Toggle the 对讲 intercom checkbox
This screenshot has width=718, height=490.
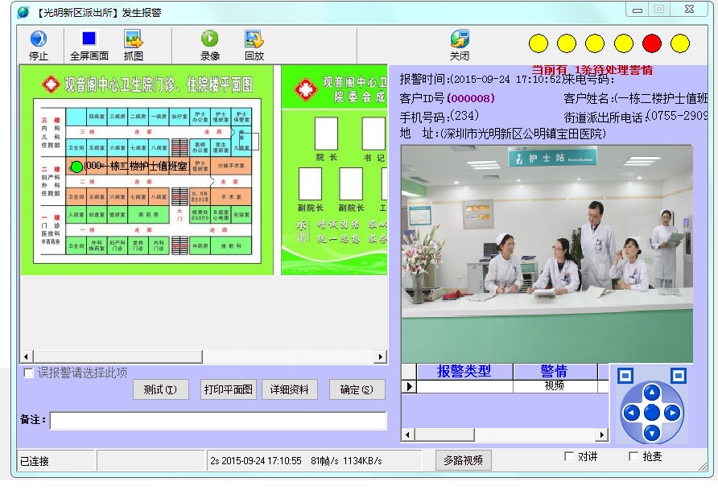click(x=570, y=457)
